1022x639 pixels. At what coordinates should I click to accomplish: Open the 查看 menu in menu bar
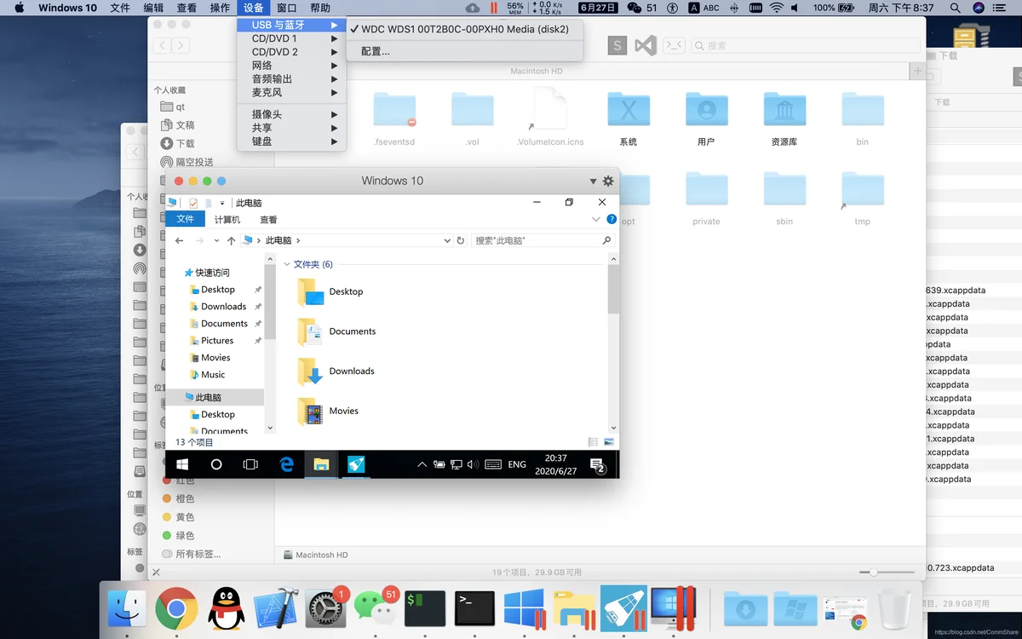tap(187, 8)
